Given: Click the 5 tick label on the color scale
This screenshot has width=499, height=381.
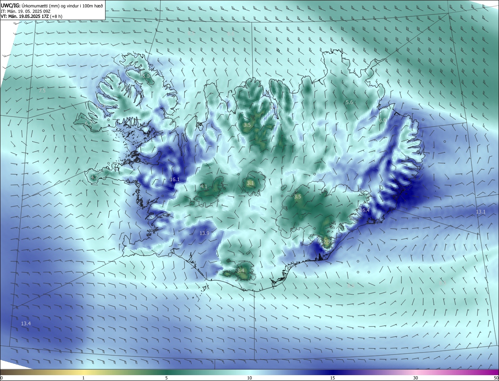Looking at the screenshot, I should tap(166, 378).
